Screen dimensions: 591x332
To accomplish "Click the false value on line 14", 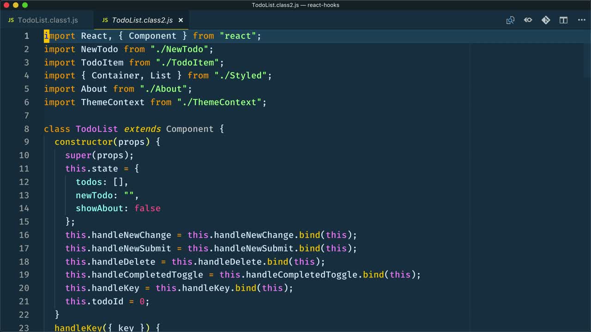I will coord(147,208).
